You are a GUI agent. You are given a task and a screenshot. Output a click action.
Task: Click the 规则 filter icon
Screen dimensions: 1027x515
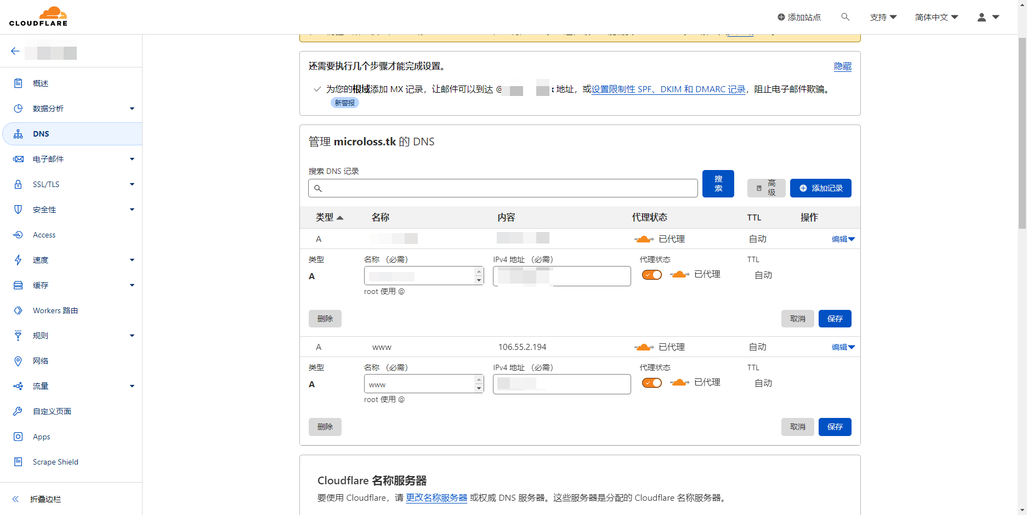click(x=18, y=336)
